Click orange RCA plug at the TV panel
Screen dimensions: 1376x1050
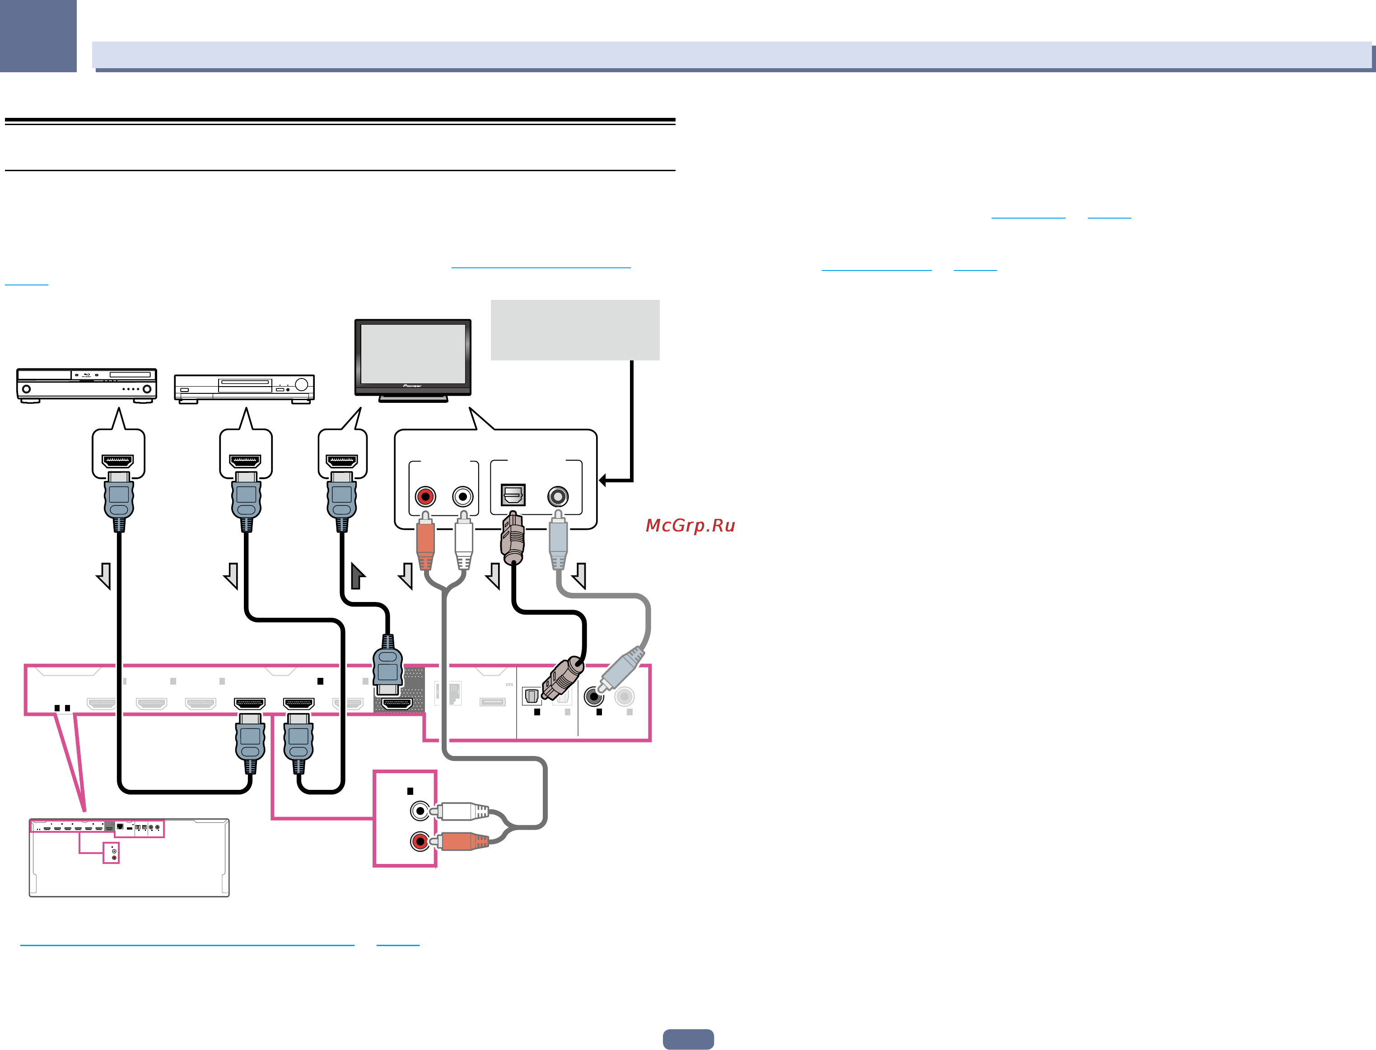coord(425,541)
